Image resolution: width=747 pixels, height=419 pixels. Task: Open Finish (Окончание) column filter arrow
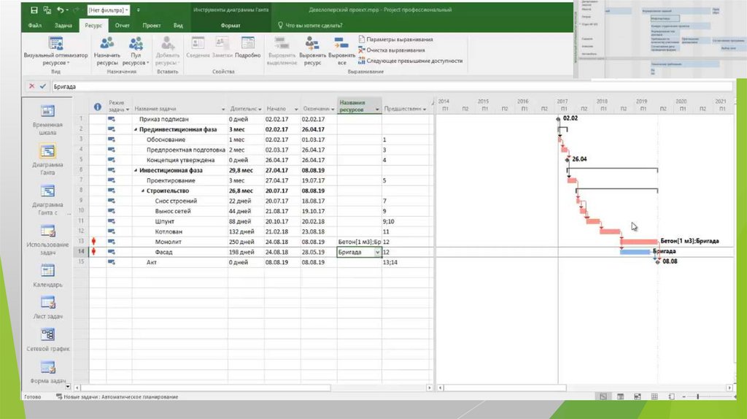coord(333,109)
